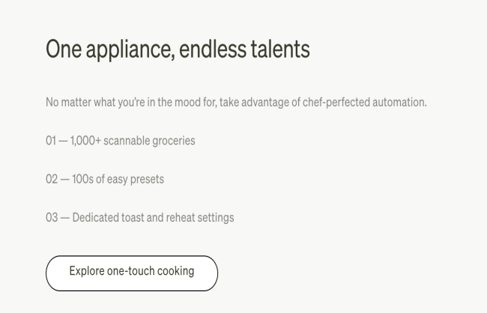The height and width of the screenshot is (313, 487).
Task: Select the 'Dedicated toast and reheat settings' item
Action: (153, 217)
